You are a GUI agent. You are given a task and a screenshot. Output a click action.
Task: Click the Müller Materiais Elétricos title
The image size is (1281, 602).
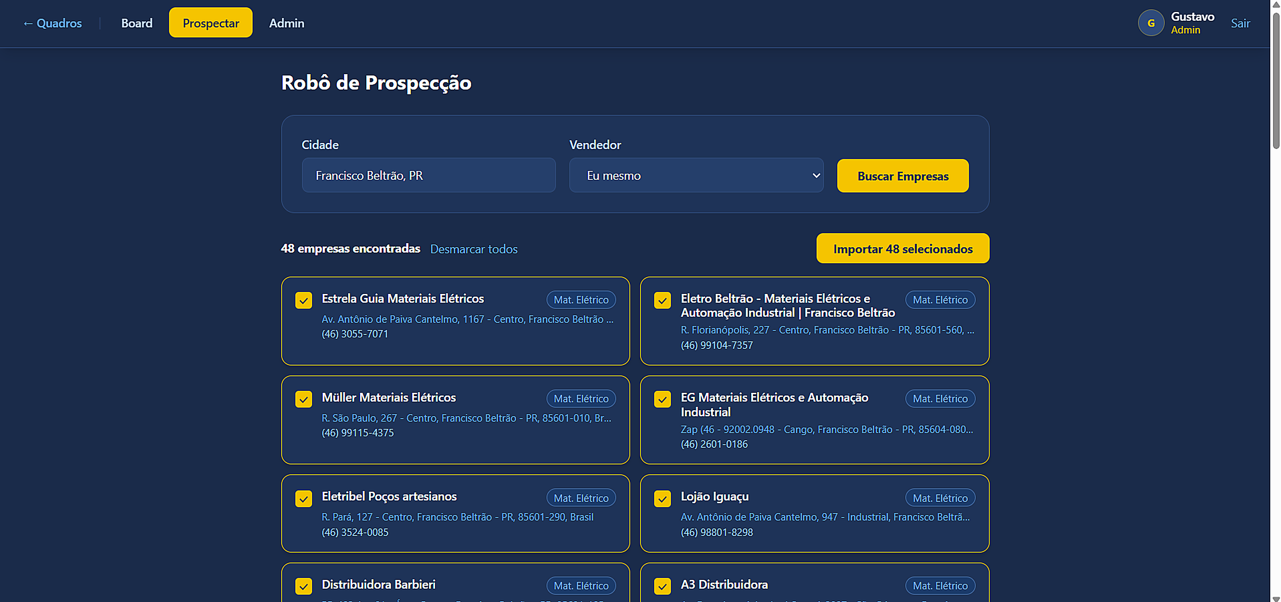389,398
